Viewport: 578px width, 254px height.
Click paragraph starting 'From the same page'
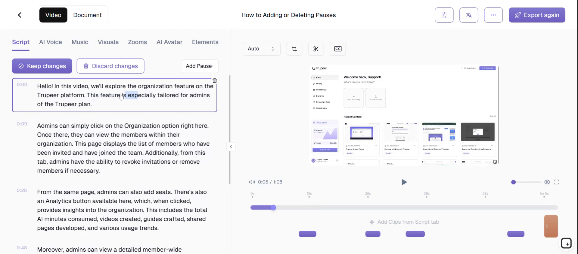(x=122, y=210)
